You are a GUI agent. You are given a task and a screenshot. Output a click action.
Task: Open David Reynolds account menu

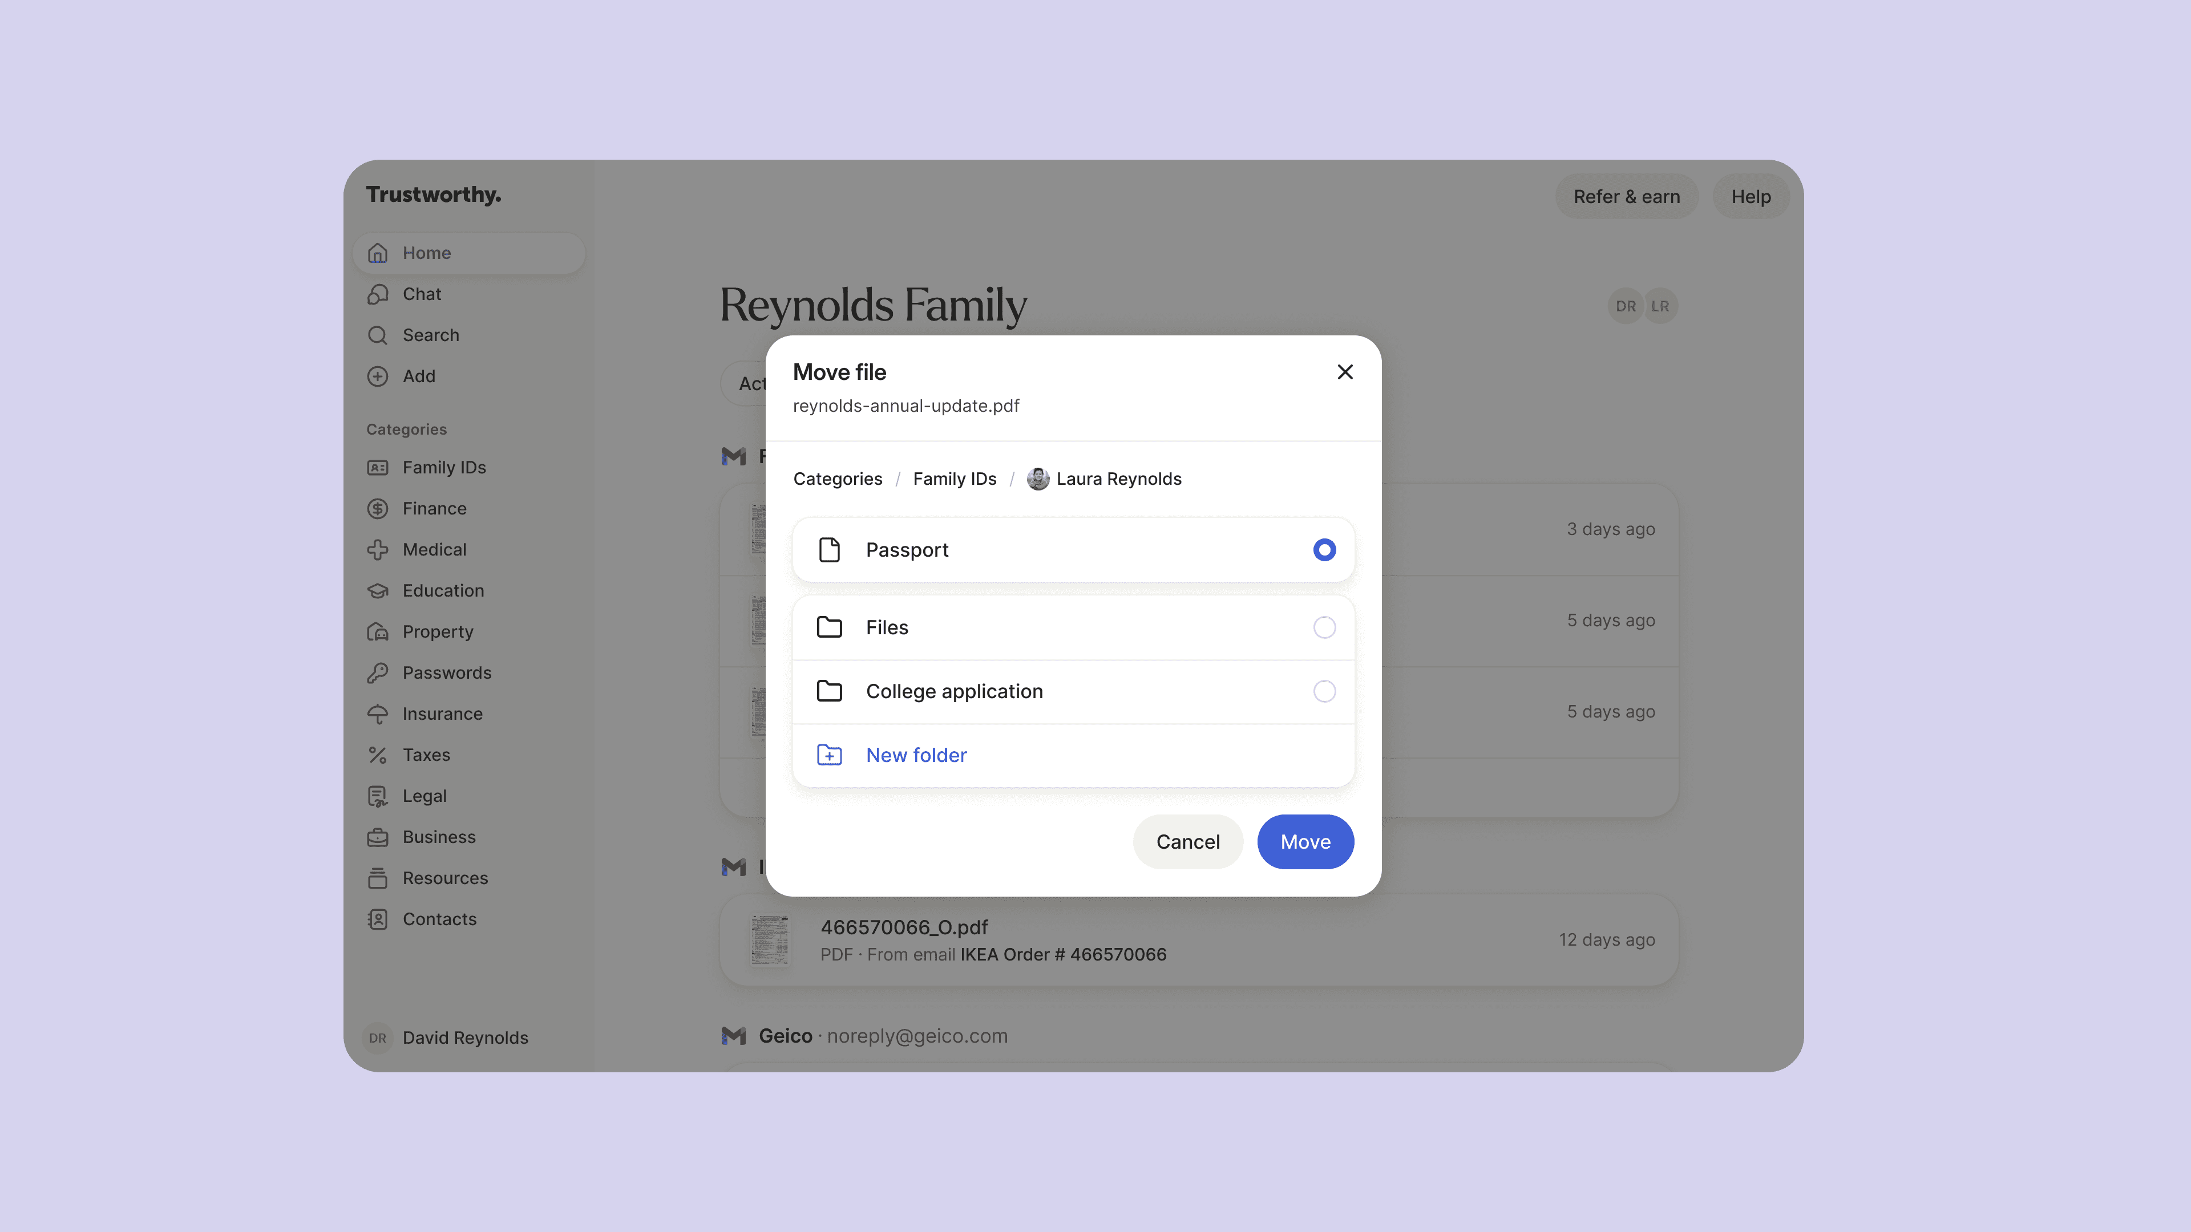[464, 1038]
